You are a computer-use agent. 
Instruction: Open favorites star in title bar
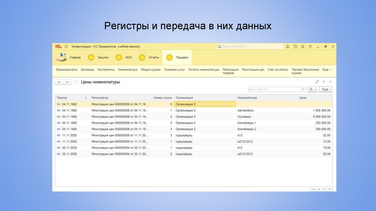(x=303, y=46)
